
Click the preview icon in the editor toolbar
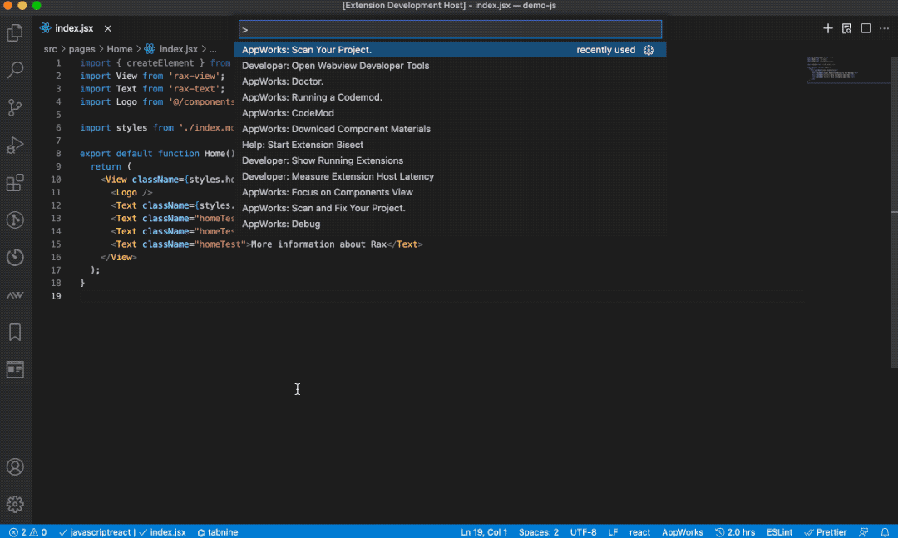pyautogui.click(x=846, y=28)
